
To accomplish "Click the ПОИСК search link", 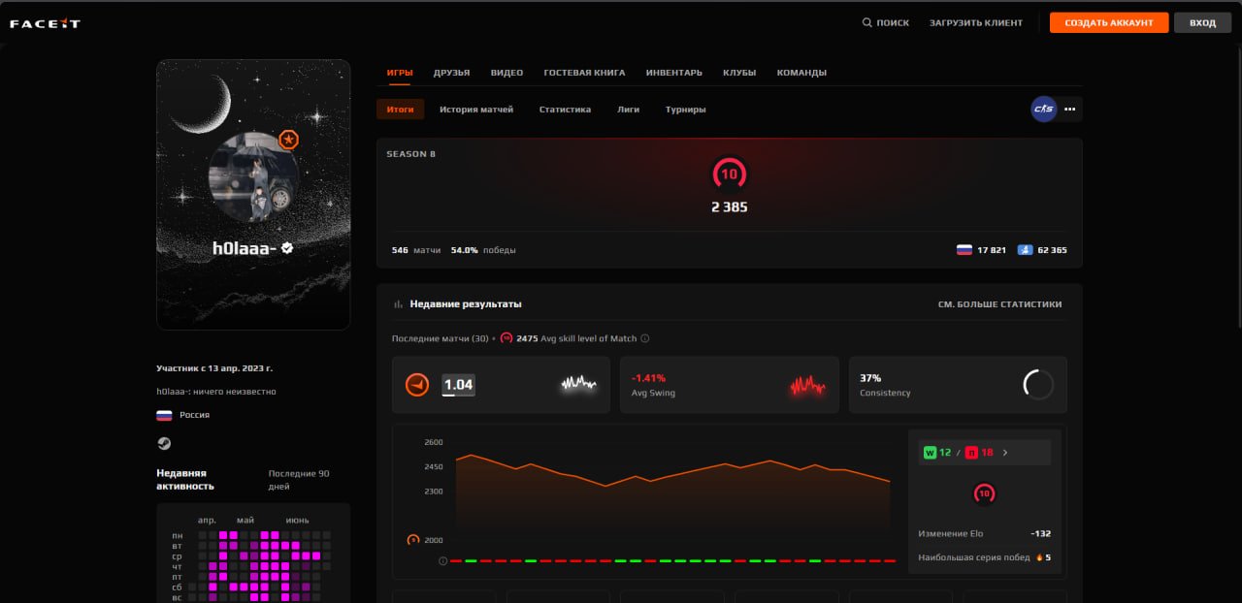I will [x=893, y=23].
